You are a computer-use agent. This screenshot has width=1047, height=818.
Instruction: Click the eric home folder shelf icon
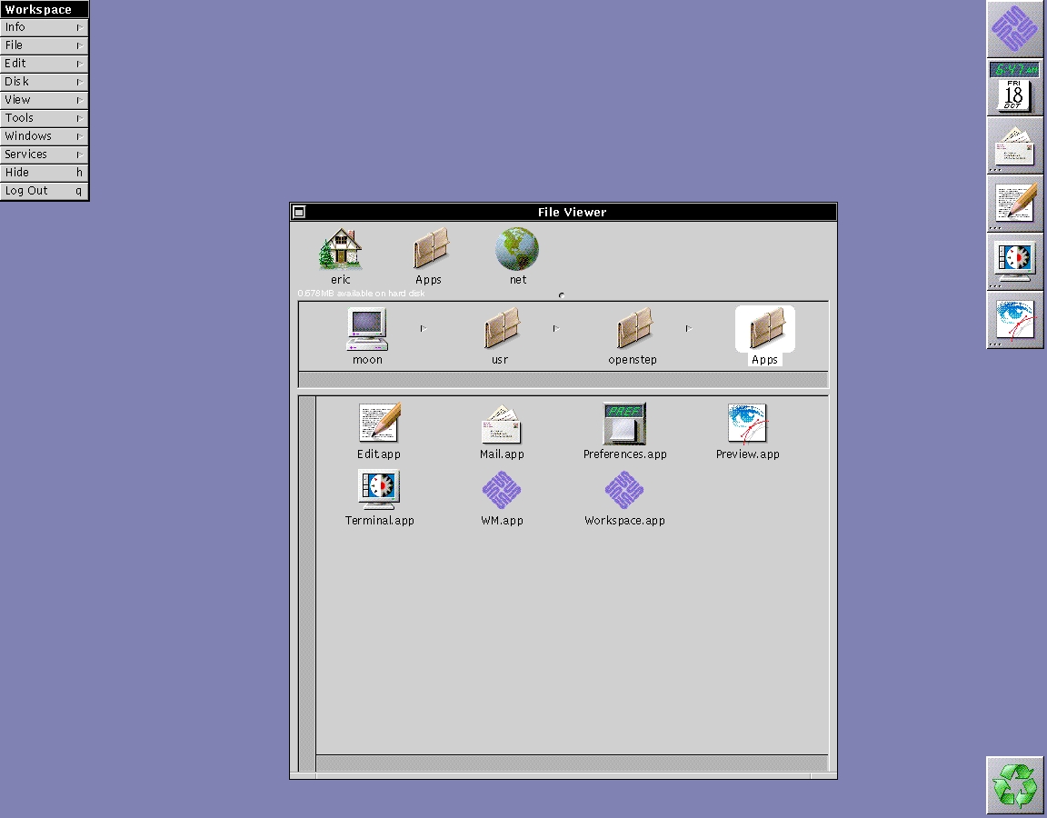(x=341, y=250)
